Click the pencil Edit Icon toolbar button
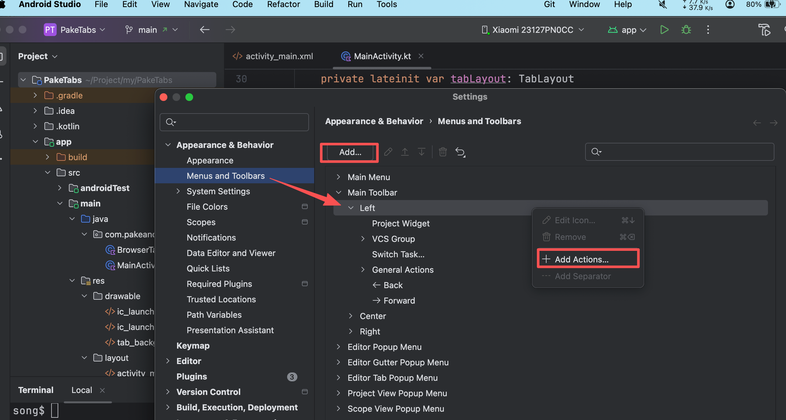The width and height of the screenshot is (786, 420). tap(388, 152)
